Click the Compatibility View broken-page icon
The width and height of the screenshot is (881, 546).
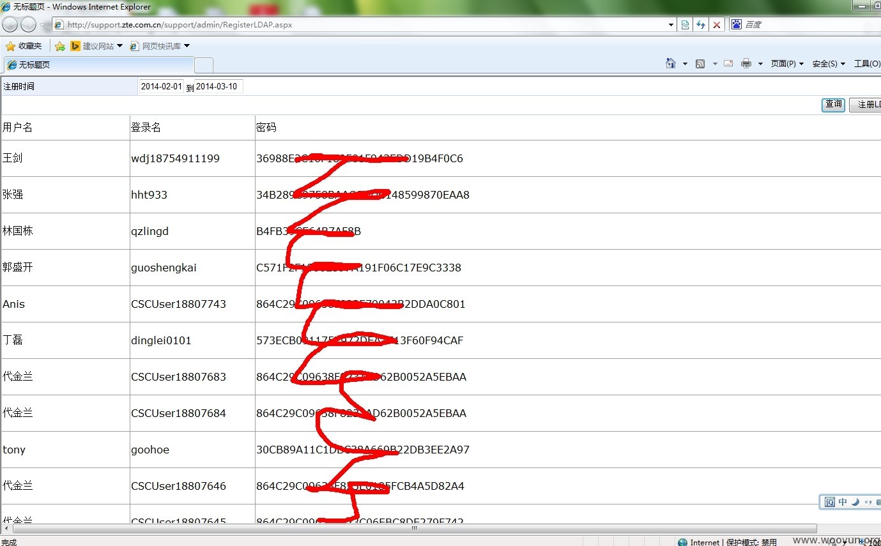click(x=685, y=25)
